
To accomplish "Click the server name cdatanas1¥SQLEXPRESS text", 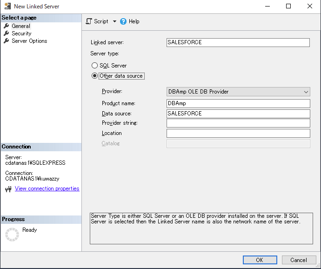I will point(35,163).
